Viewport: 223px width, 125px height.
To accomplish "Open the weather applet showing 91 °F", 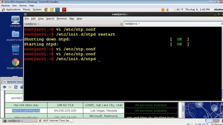I will point(178,9).
